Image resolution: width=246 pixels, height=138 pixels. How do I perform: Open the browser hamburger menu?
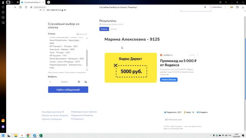tap(226, 2)
